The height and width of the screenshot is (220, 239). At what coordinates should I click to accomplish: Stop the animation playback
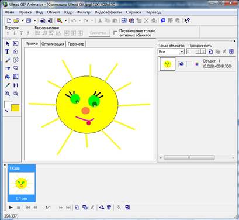click(x=18, y=207)
